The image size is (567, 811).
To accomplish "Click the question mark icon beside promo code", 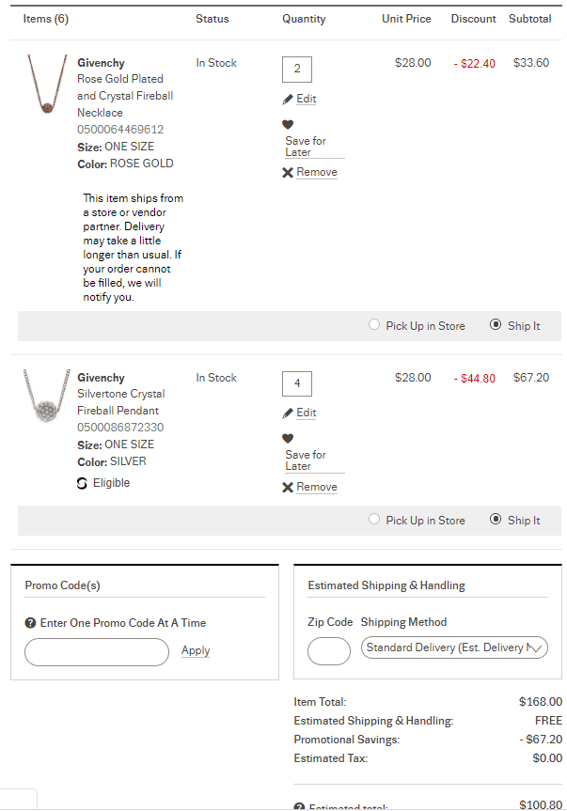I will click(x=30, y=623).
